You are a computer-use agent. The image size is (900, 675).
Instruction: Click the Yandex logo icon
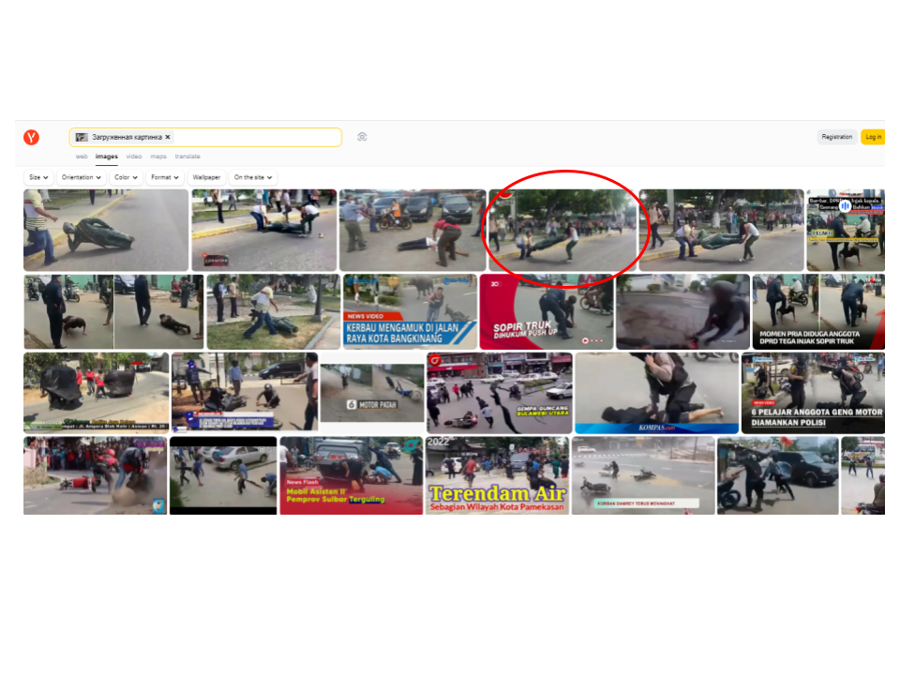[32, 138]
